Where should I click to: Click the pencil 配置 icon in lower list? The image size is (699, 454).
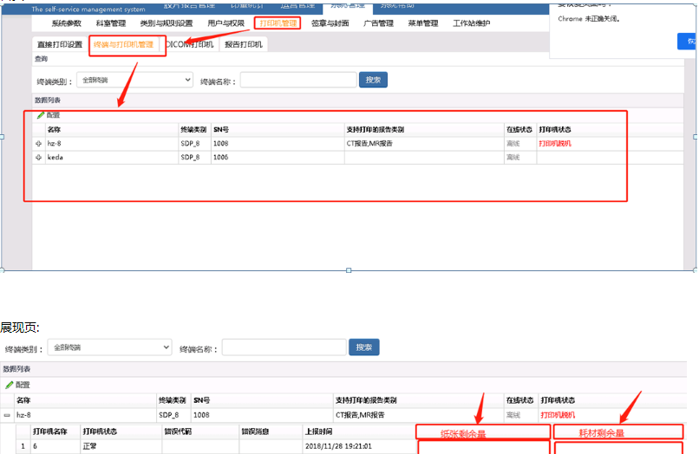(10, 385)
